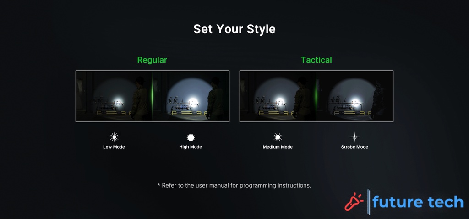
Task: Click the future tech logo text
Action: 418,202
